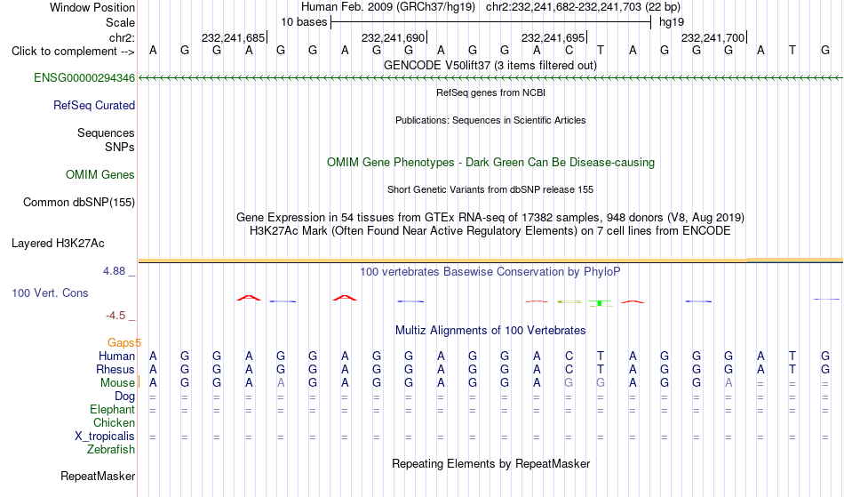Click the H3K27Ac Mark ENCODE track title

coord(490,231)
